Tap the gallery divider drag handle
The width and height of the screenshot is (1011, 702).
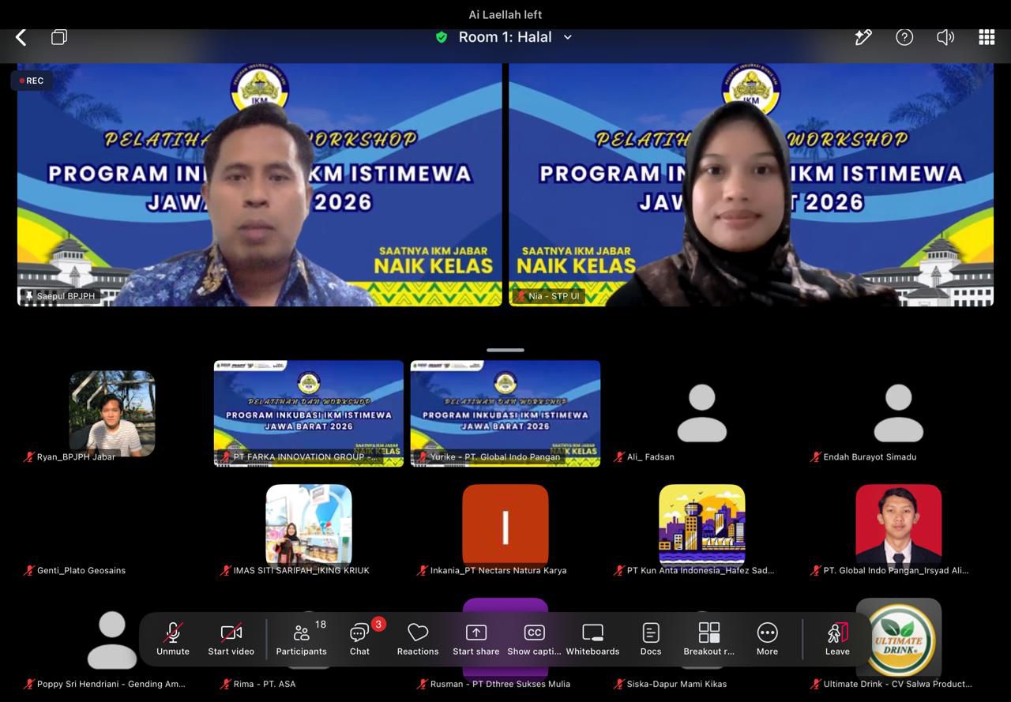[505, 350]
